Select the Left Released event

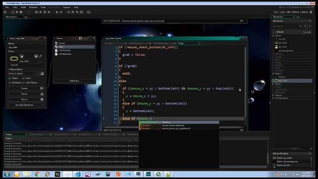pos(74,54)
